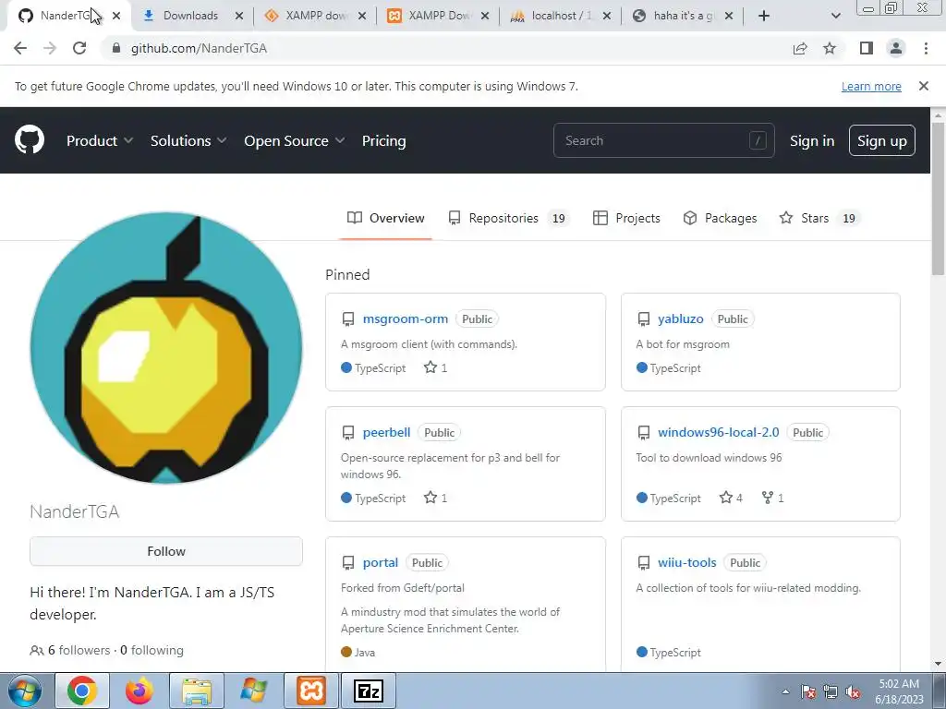The height and width of the screenshot is (709, 946).
Task: Switch to the Projects tab
Action: [x=626, y=218]
